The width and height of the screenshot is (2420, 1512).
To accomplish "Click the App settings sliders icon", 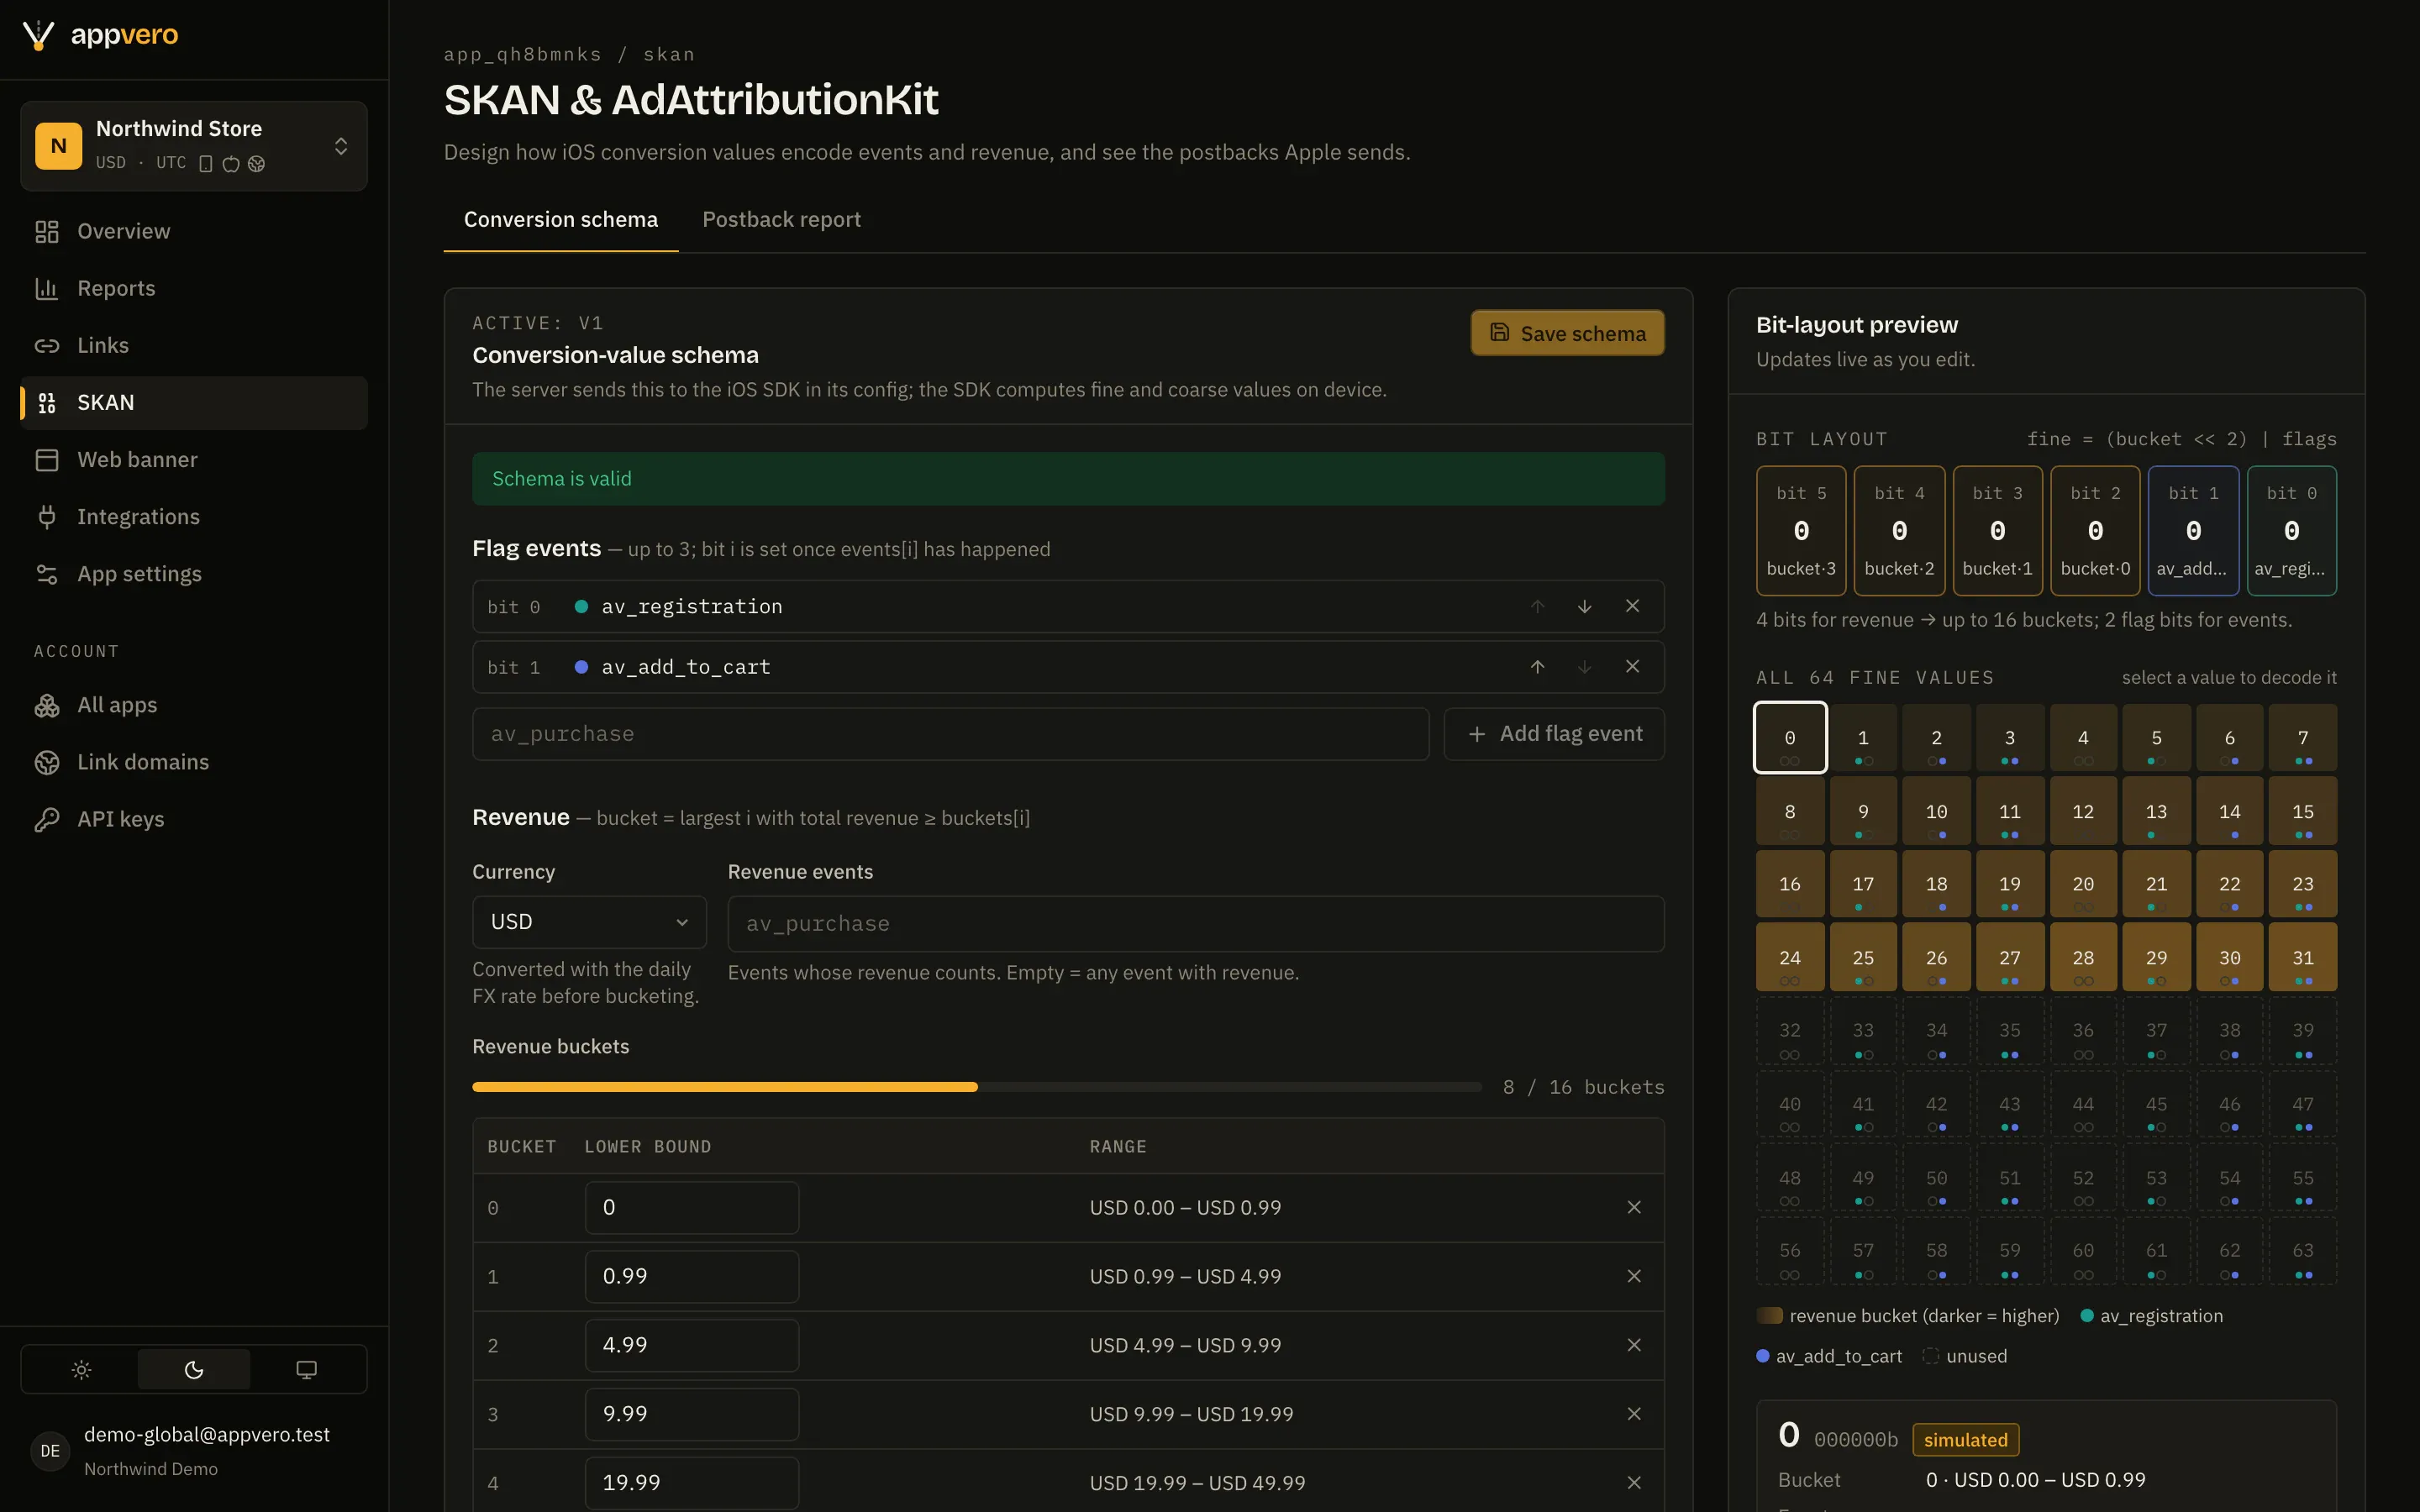I will [47, 574].
